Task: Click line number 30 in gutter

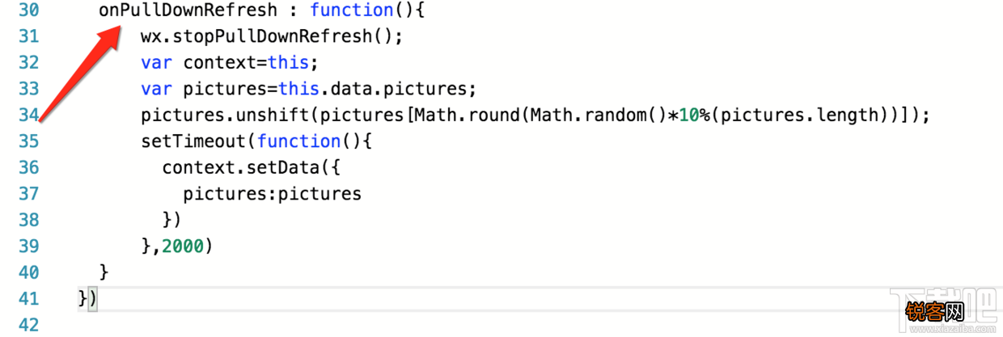Action: (28, 11)
